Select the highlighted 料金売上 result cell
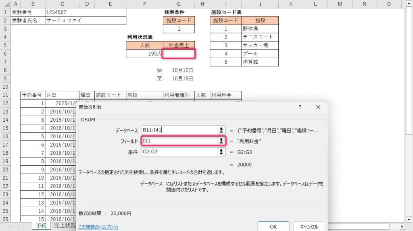This screenshot has height=231, width=413. [x=179, y=54]
